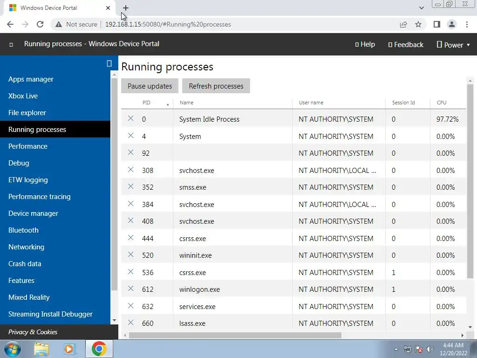Click the hamburger icon left of portal title
This screenshot has height=358, width=477.
pos(11,45)
